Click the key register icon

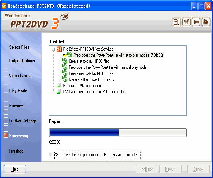196,22
